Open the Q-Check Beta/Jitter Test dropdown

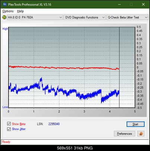click(127, 18)
